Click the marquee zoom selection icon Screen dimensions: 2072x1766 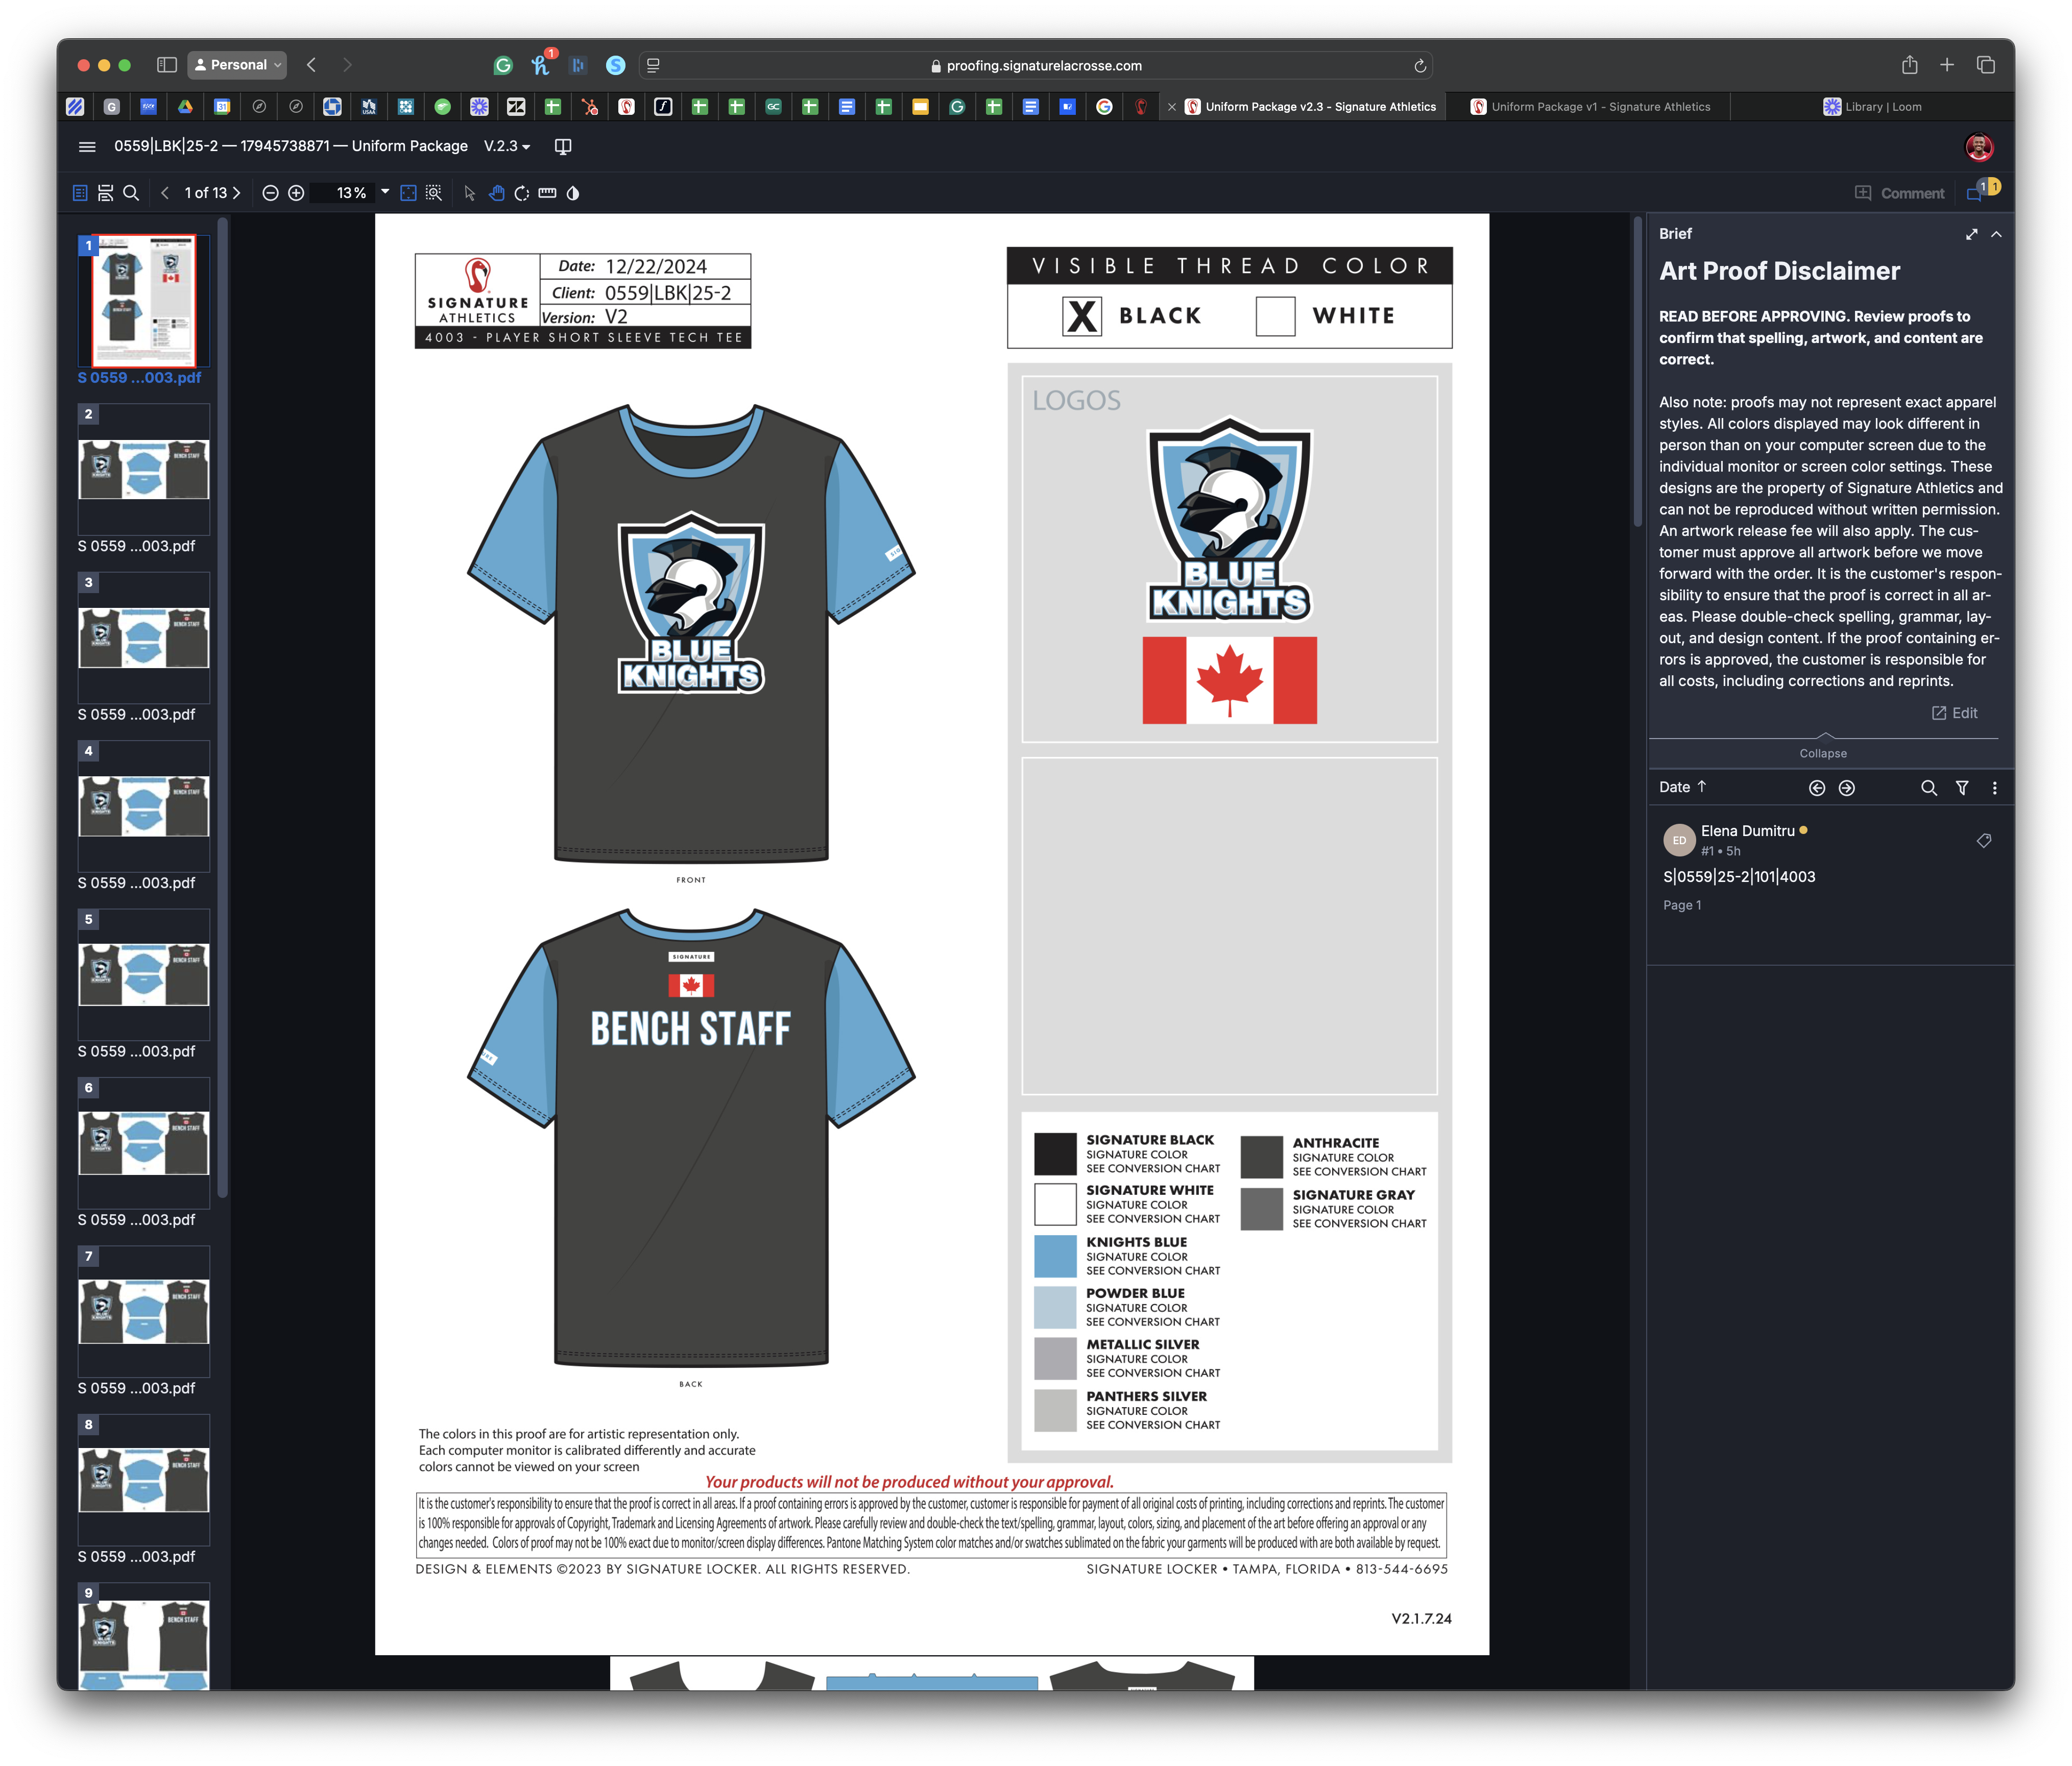coord(434,193)
